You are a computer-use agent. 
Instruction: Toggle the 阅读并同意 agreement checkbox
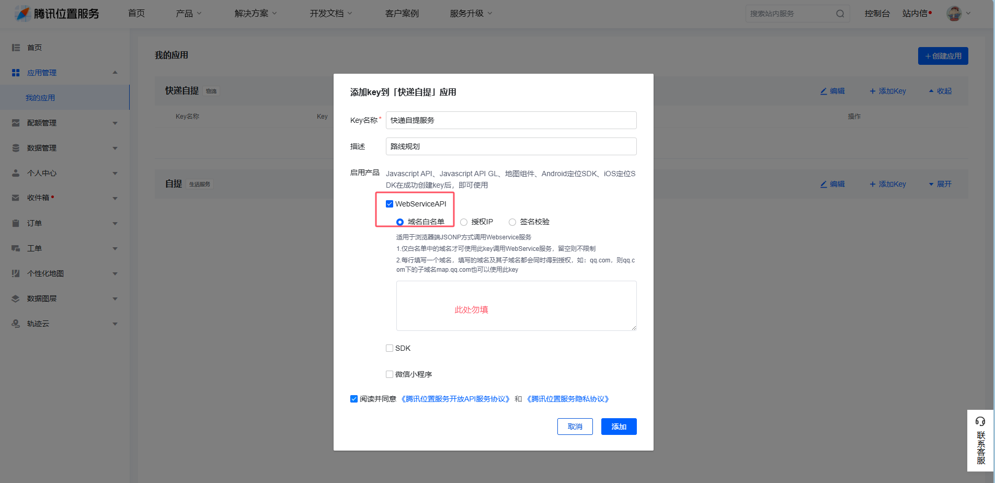click(354, 399)
